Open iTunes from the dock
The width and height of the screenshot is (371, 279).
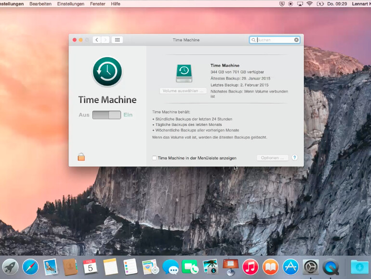pos(251,267)
